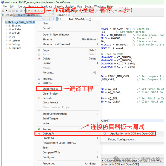Click the Step Into toolbar icon

pos(38,11)
